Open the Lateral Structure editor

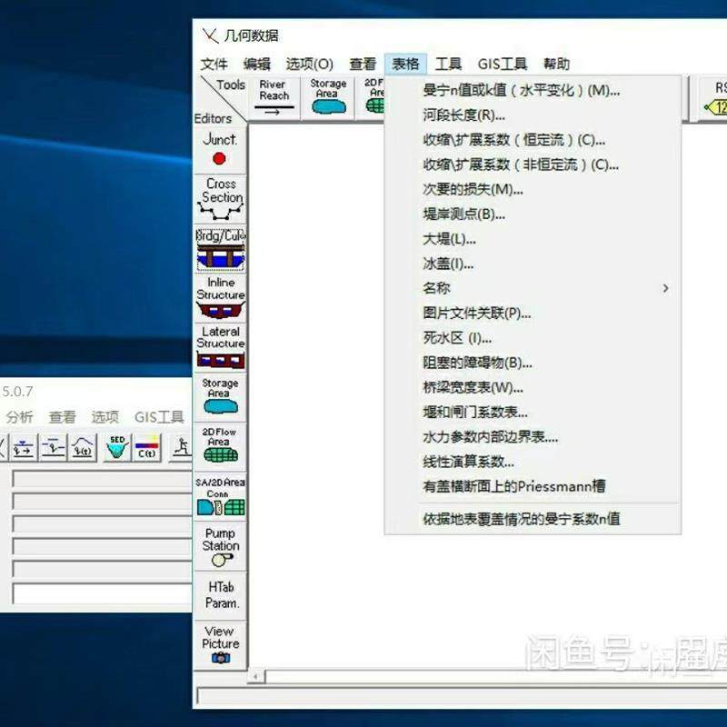tap(220, 347)
